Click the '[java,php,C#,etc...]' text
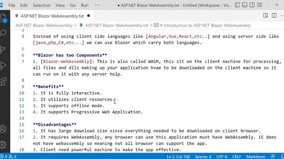284x159 pixels. [x=59, y=42]
